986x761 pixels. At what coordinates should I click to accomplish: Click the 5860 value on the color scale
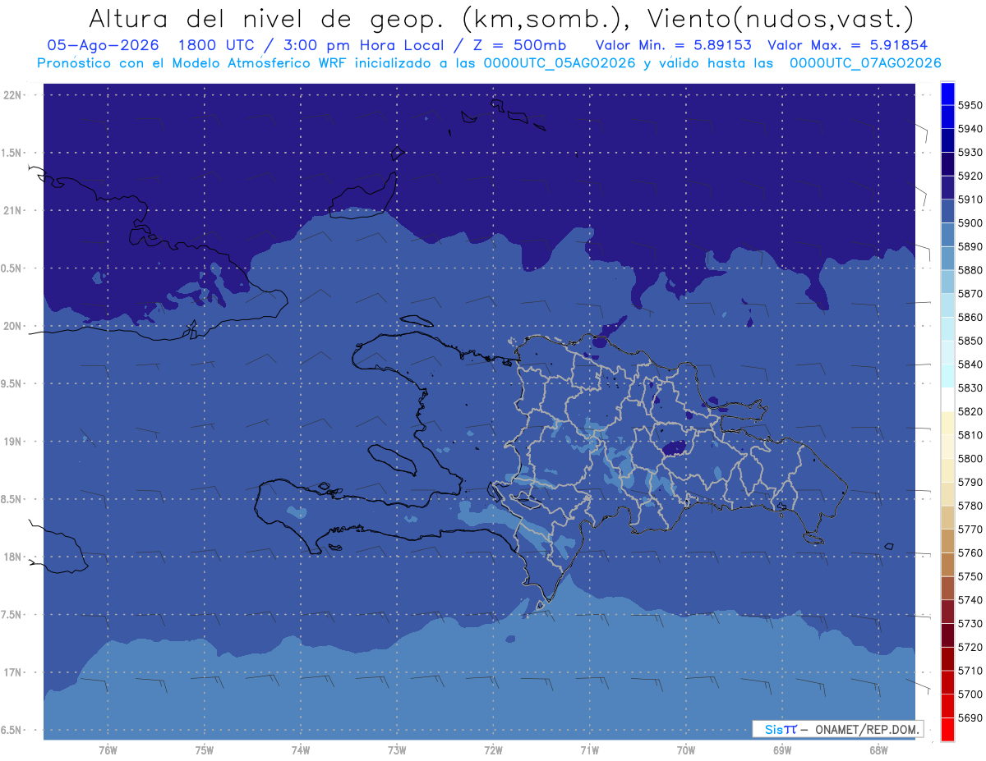click(970, 318)
